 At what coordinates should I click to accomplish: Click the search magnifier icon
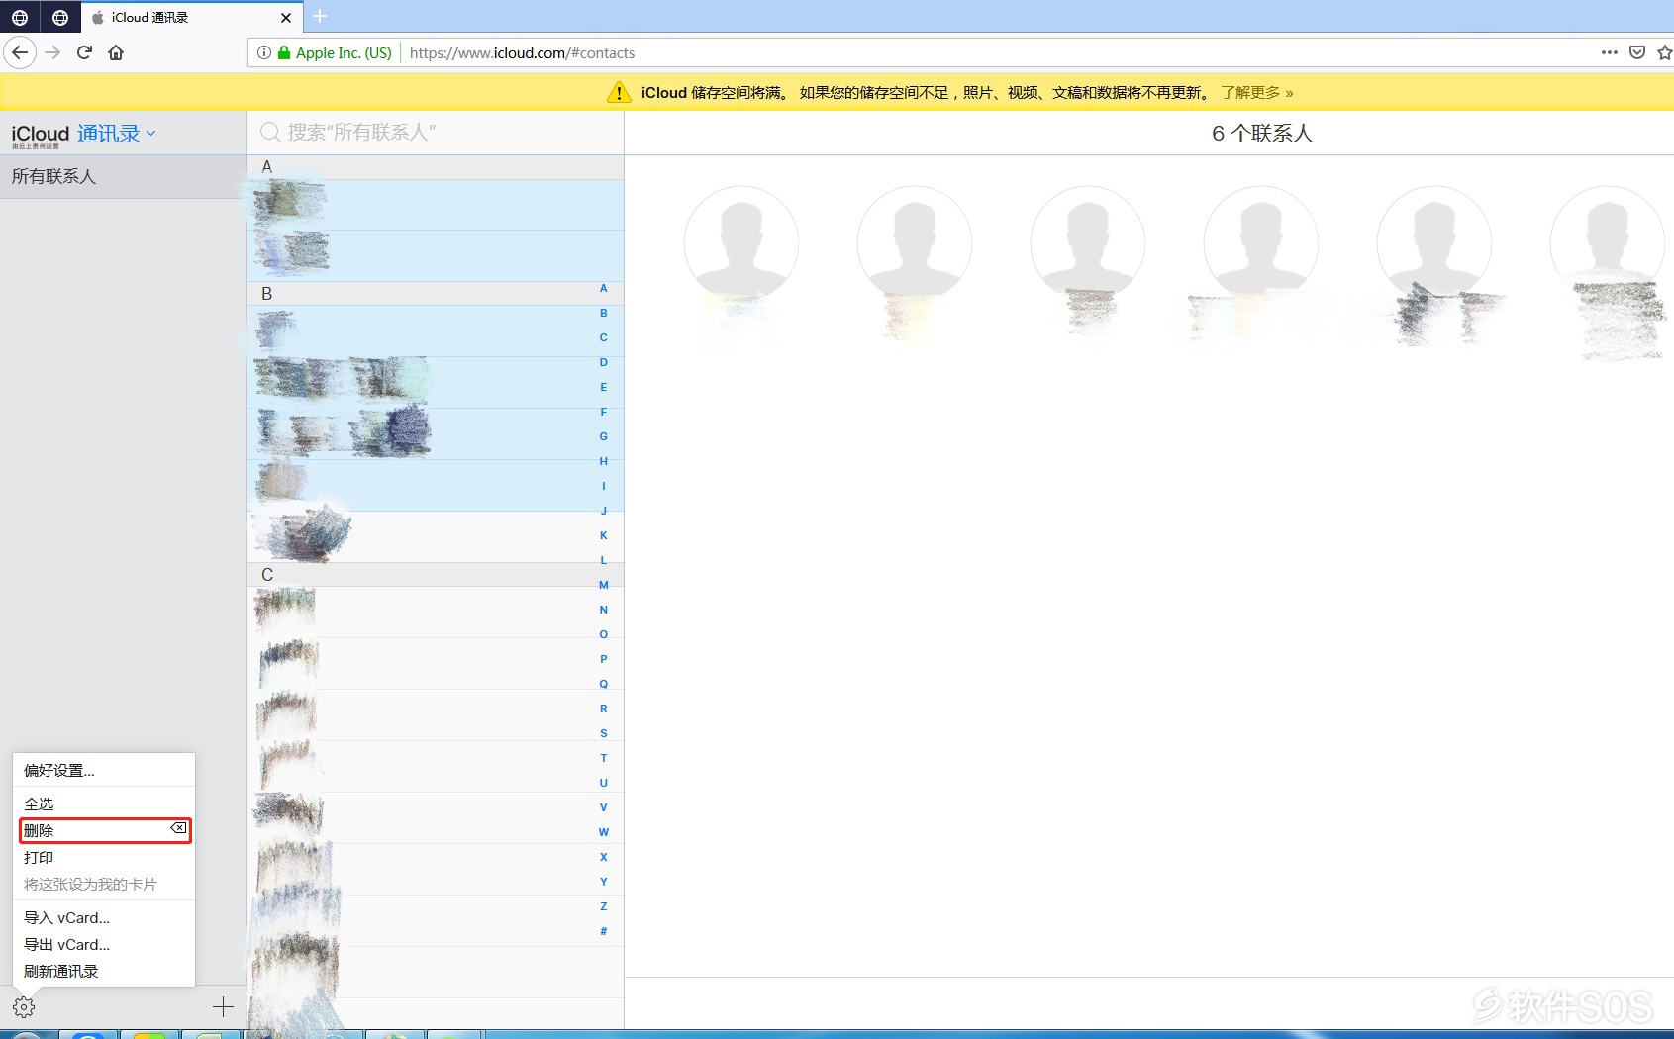tap(270, 133)
